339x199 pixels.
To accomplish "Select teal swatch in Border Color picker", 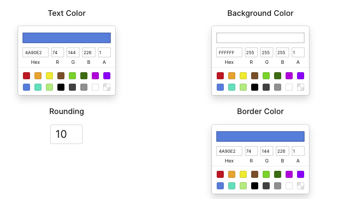I will 232,186.
